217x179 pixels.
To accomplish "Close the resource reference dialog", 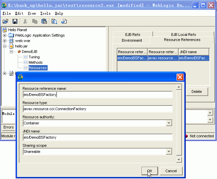I will (180, 77).
